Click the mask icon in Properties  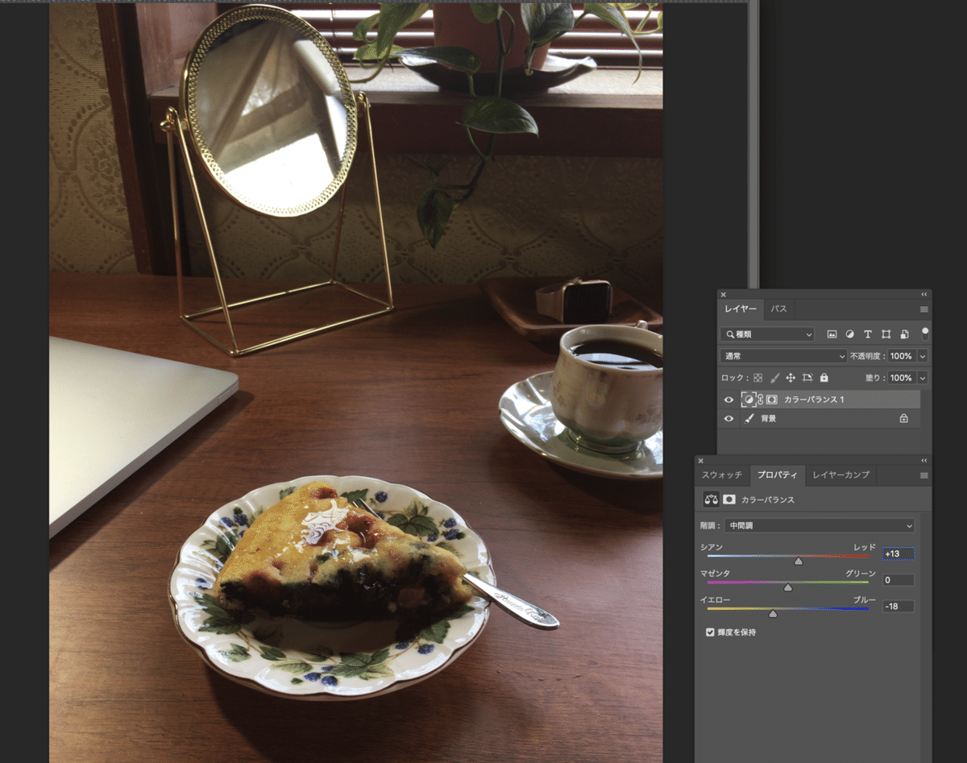point(728,500)
